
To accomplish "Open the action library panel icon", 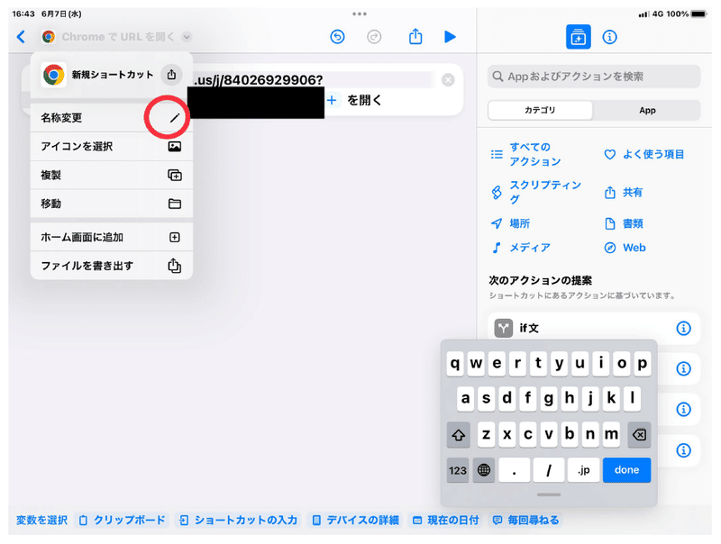I will point(578,37).
